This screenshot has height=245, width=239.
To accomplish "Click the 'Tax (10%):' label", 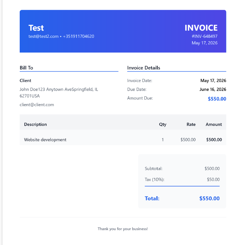I will pyautogui.click(x=155, y=180).
